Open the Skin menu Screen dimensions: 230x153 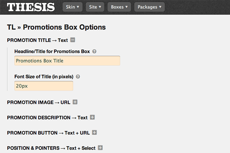click(x=72, y=7)
